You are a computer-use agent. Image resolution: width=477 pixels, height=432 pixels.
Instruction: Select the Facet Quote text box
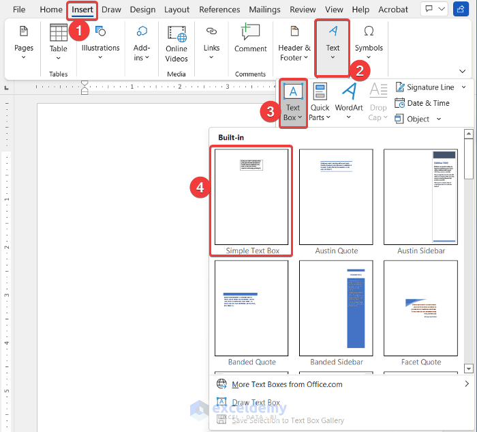click(420, 313)
